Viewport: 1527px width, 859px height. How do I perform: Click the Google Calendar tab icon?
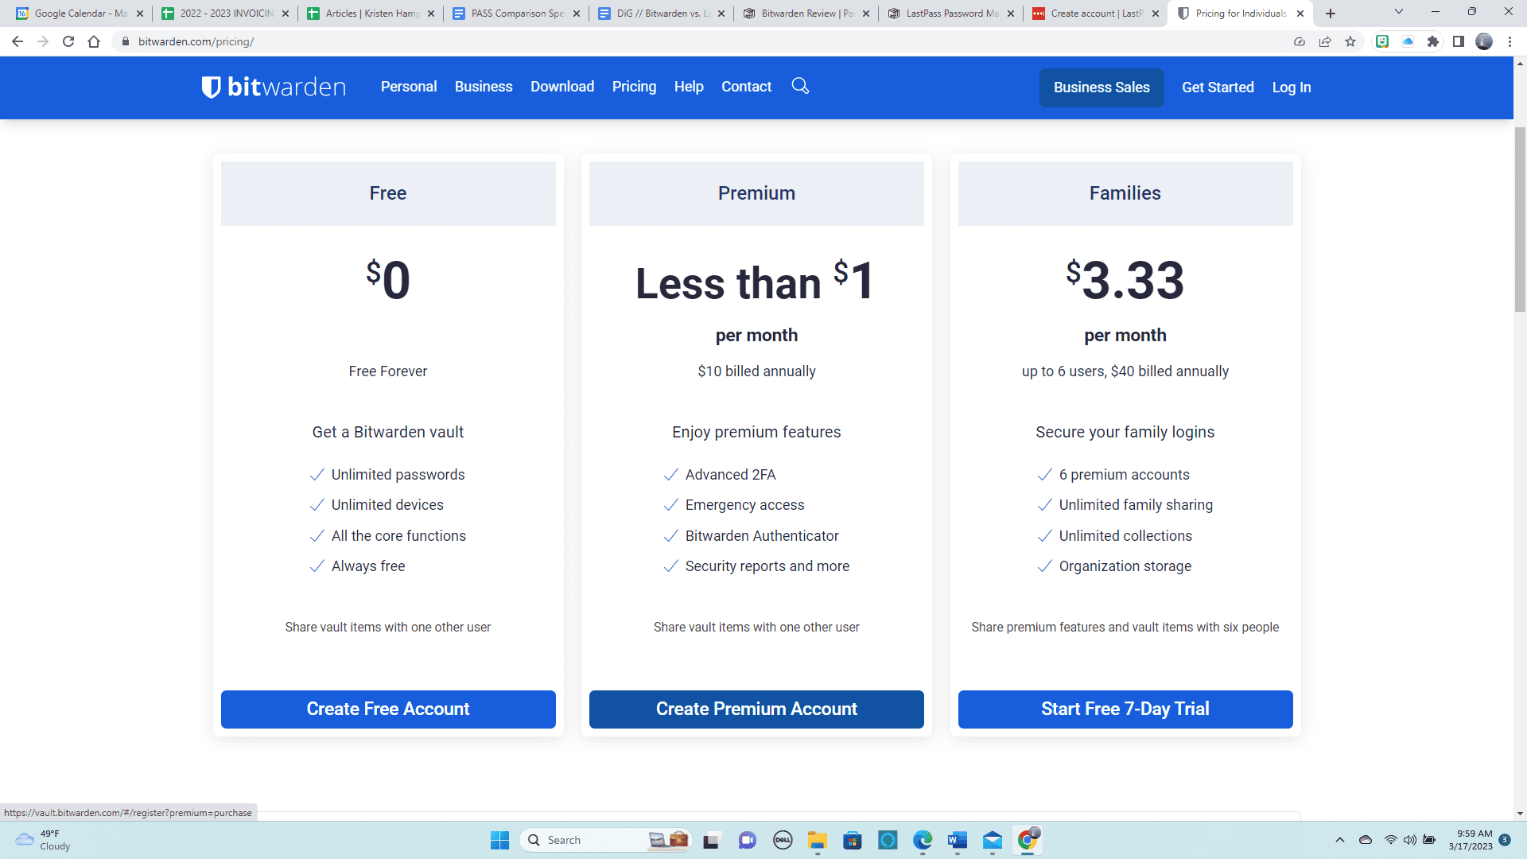[x=20, y=13]
